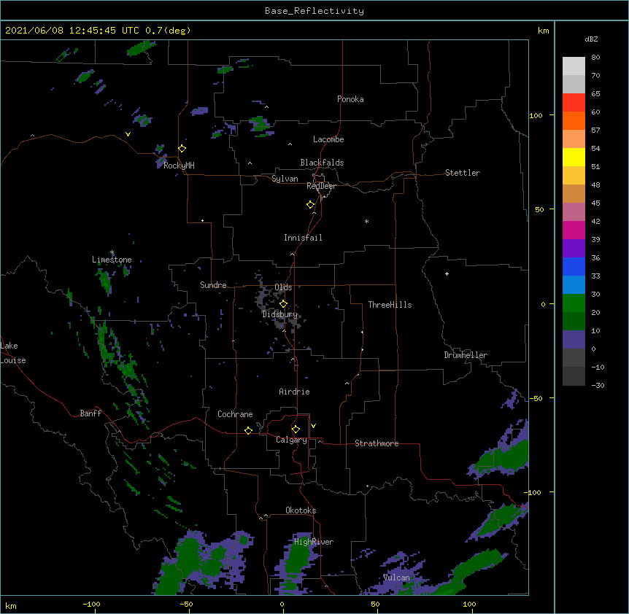The width and height of the screenshot is (629, 614).
Task: Choose the slate purple 0-10 dBZ swatch
Action: coord(574,340)
